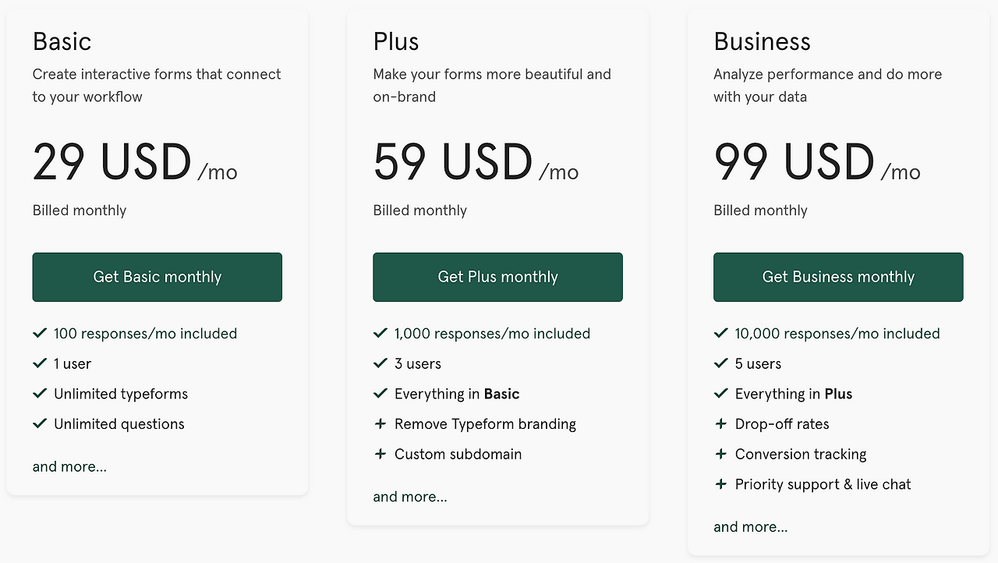Click the Business plan title
The height and width of the screenshot is (563, 998).
[762, 41]
